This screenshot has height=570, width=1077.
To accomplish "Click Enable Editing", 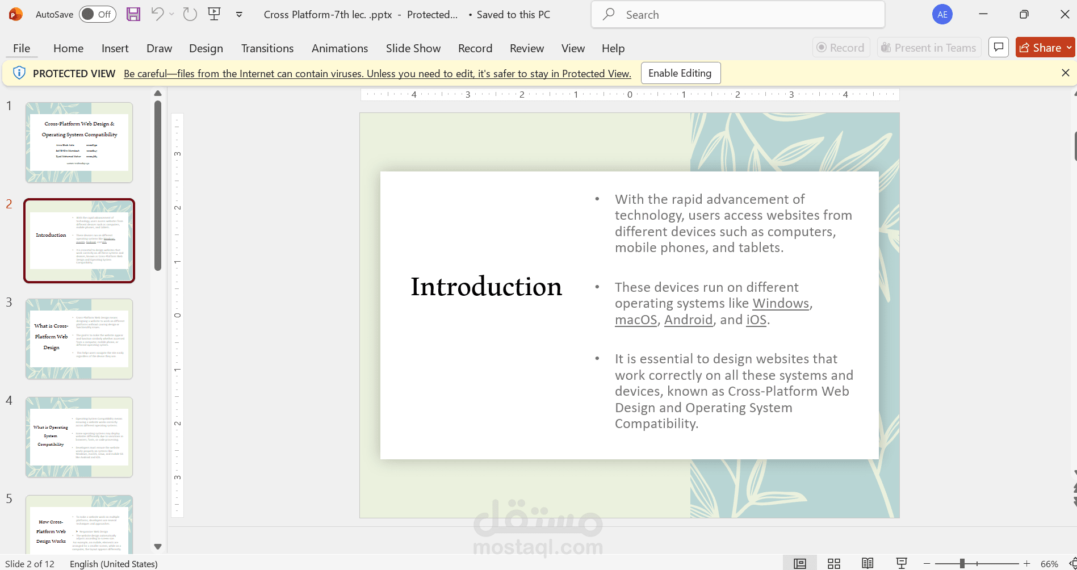I will (680, 73).
